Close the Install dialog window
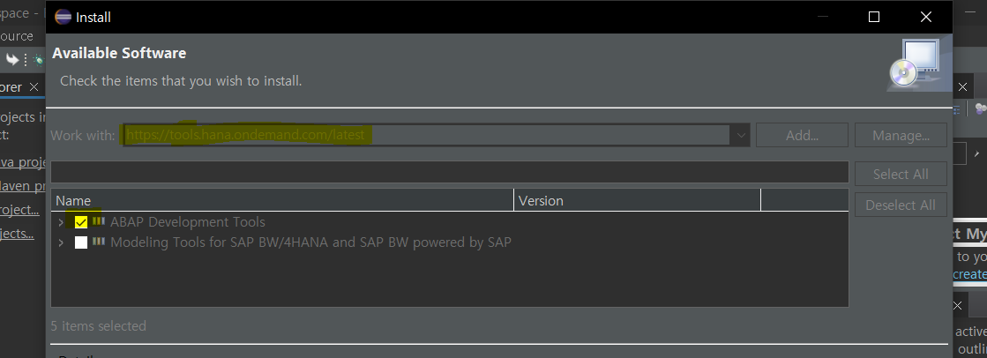This screenshot has width=987, height=358. (926, 17)
